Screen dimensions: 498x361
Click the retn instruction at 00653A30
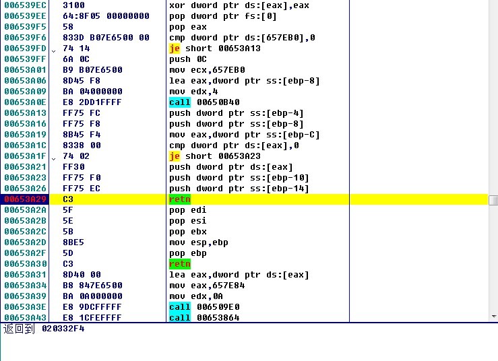coord(180,264)
